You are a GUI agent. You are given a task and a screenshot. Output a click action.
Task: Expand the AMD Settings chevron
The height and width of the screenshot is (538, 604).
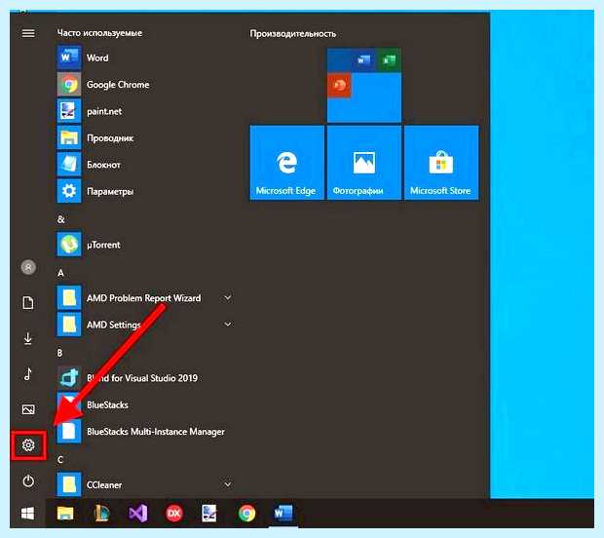coord(228,325)
